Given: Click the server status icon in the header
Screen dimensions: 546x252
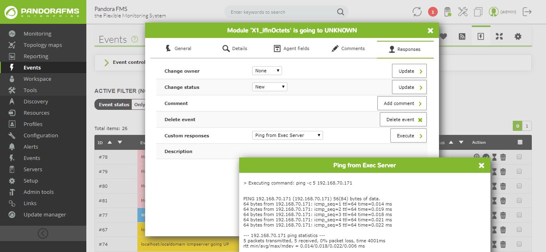Looking at the screenshot, I should (448, 12).
